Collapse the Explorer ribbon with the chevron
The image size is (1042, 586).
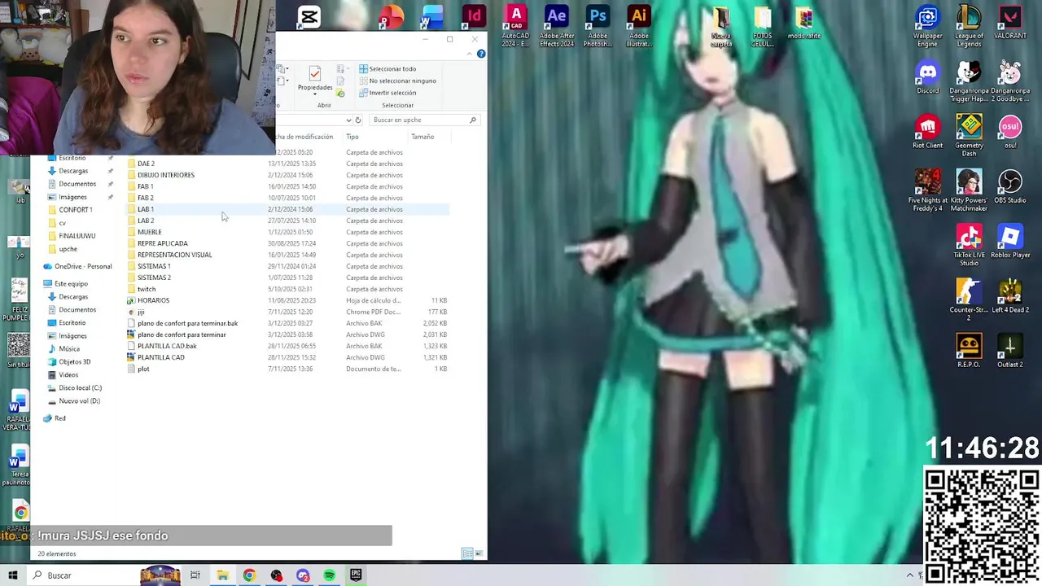click(x=469, y=54)
